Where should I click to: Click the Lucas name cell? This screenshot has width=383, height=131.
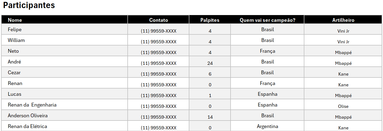coord(15,94)
